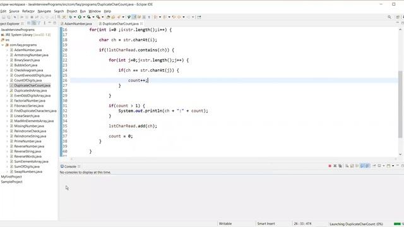Click the red Terminate button in Console
This screenshot has height=227, width=404.
330,166
